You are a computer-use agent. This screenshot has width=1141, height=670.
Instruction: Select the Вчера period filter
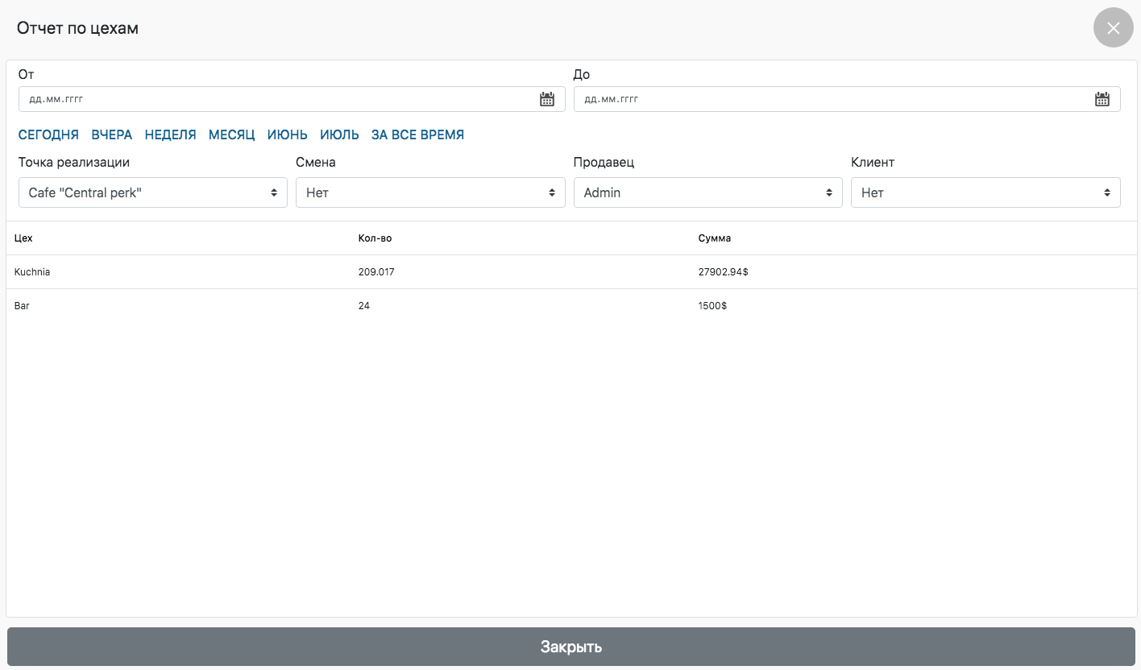click(112, 134)
